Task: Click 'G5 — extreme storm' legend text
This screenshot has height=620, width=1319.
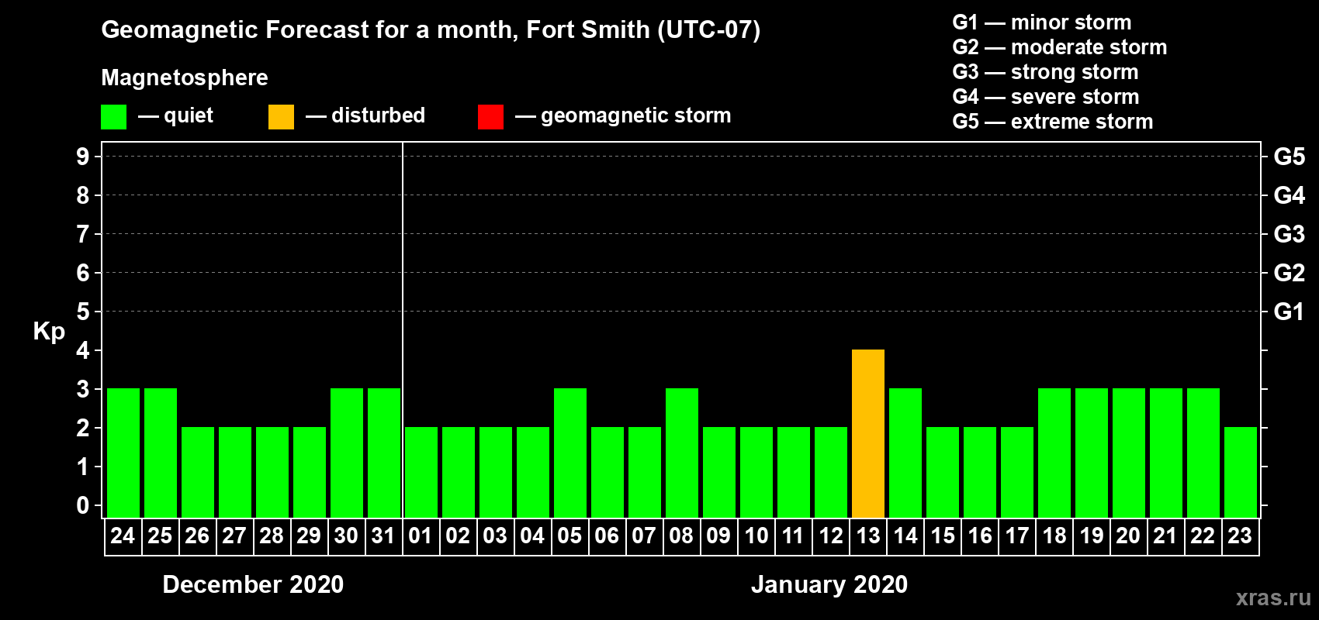Action: pyautogui.click(x=1053, y=122)
